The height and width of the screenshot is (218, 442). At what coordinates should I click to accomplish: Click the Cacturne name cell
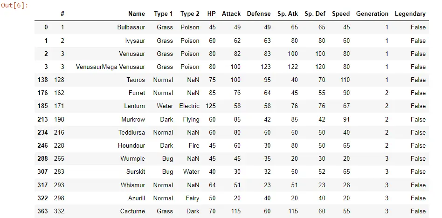(x=132, y=211)
